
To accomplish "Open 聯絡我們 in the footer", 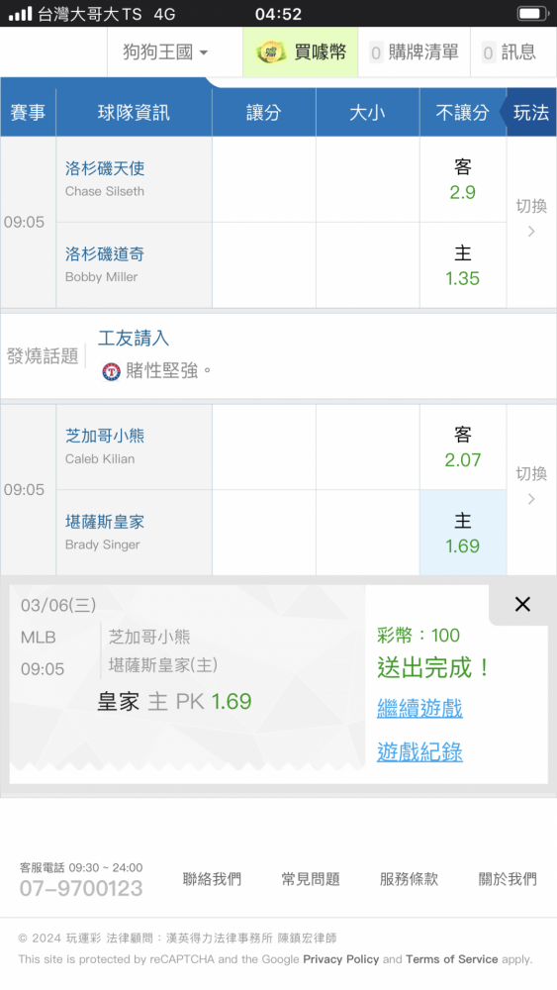I will (x=212, y=879).
